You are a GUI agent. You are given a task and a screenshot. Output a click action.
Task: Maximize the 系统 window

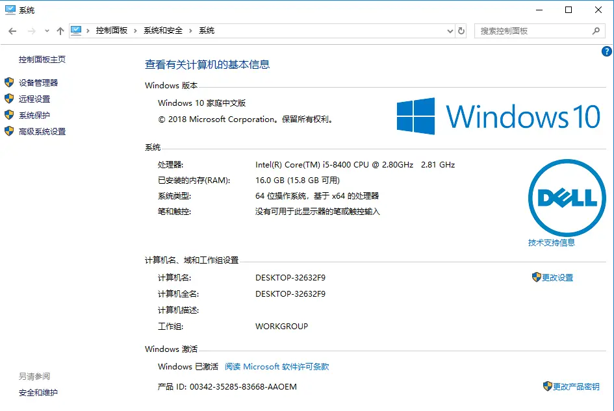coord(569,10)
